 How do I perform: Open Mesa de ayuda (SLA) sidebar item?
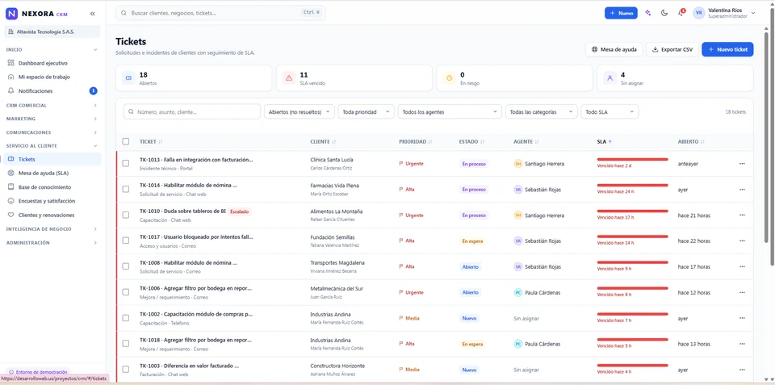[x=52, y=173]
